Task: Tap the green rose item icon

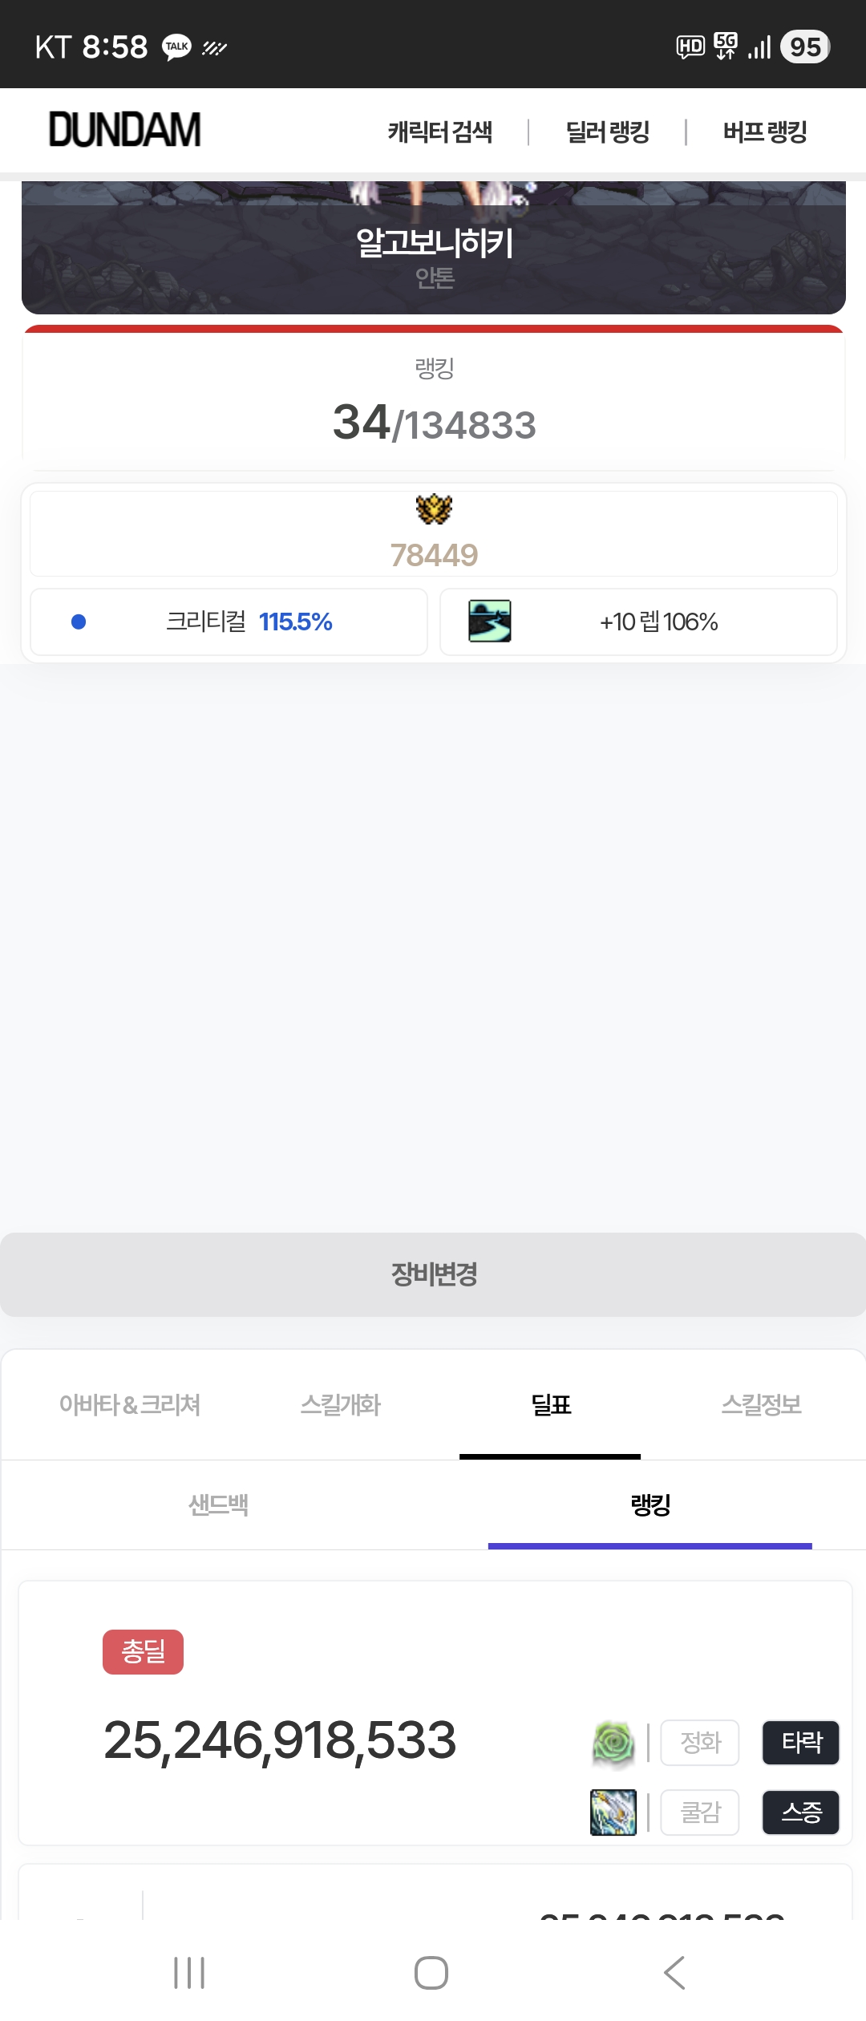Action: pyautogui.click(x=613, y=1743)
